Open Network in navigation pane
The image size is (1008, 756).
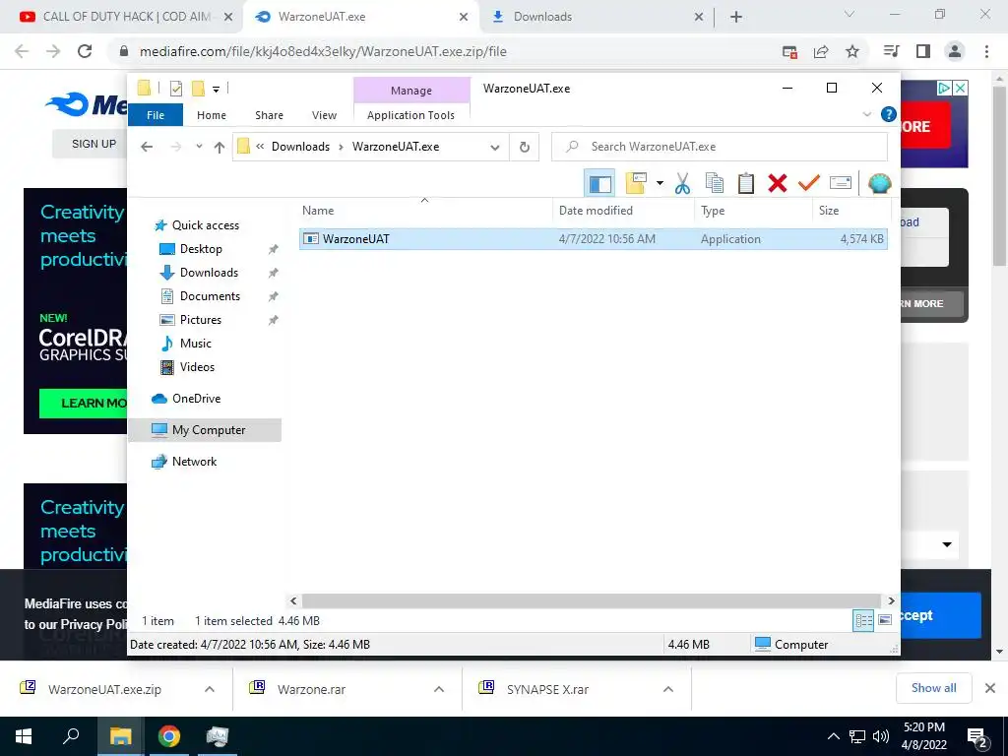point(194,462)
